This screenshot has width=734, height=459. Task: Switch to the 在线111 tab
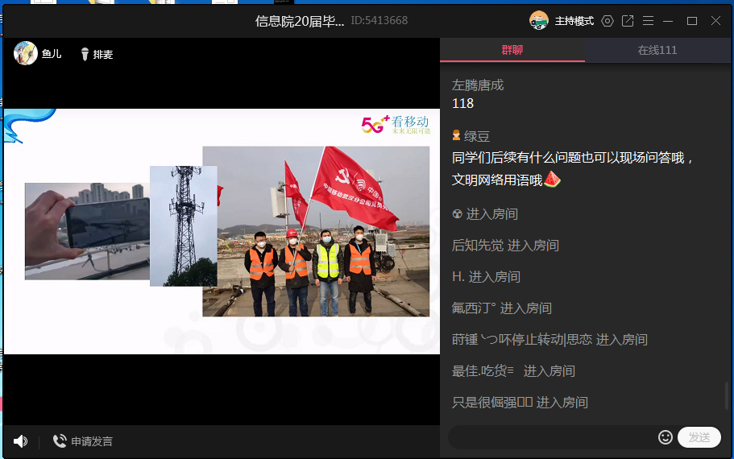pyautogui.click(x=657, y=50)
